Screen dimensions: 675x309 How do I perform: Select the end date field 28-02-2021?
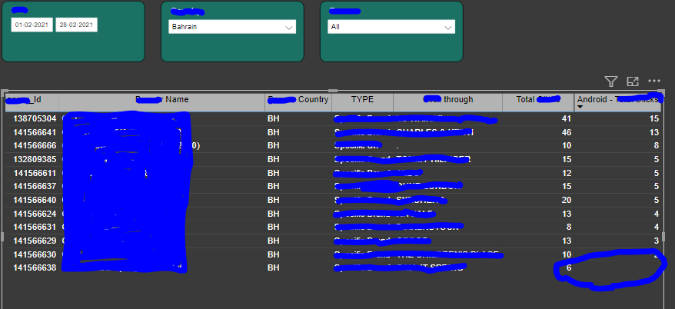pyautogui.click(x=76, y=25)
